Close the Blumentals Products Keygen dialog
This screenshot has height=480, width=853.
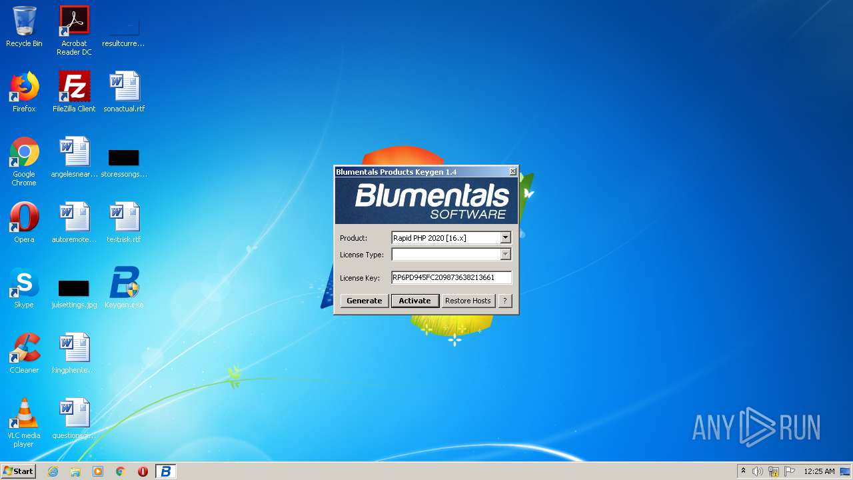[512, 172]
